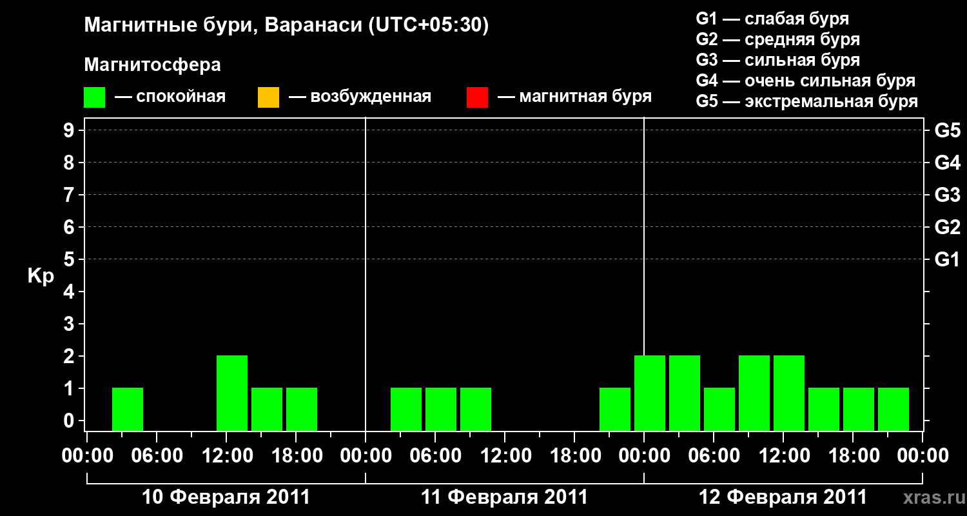The image size is (967, 516).
Task: Click legend line G5 — экстремальная буря
Action: (806, 101)
